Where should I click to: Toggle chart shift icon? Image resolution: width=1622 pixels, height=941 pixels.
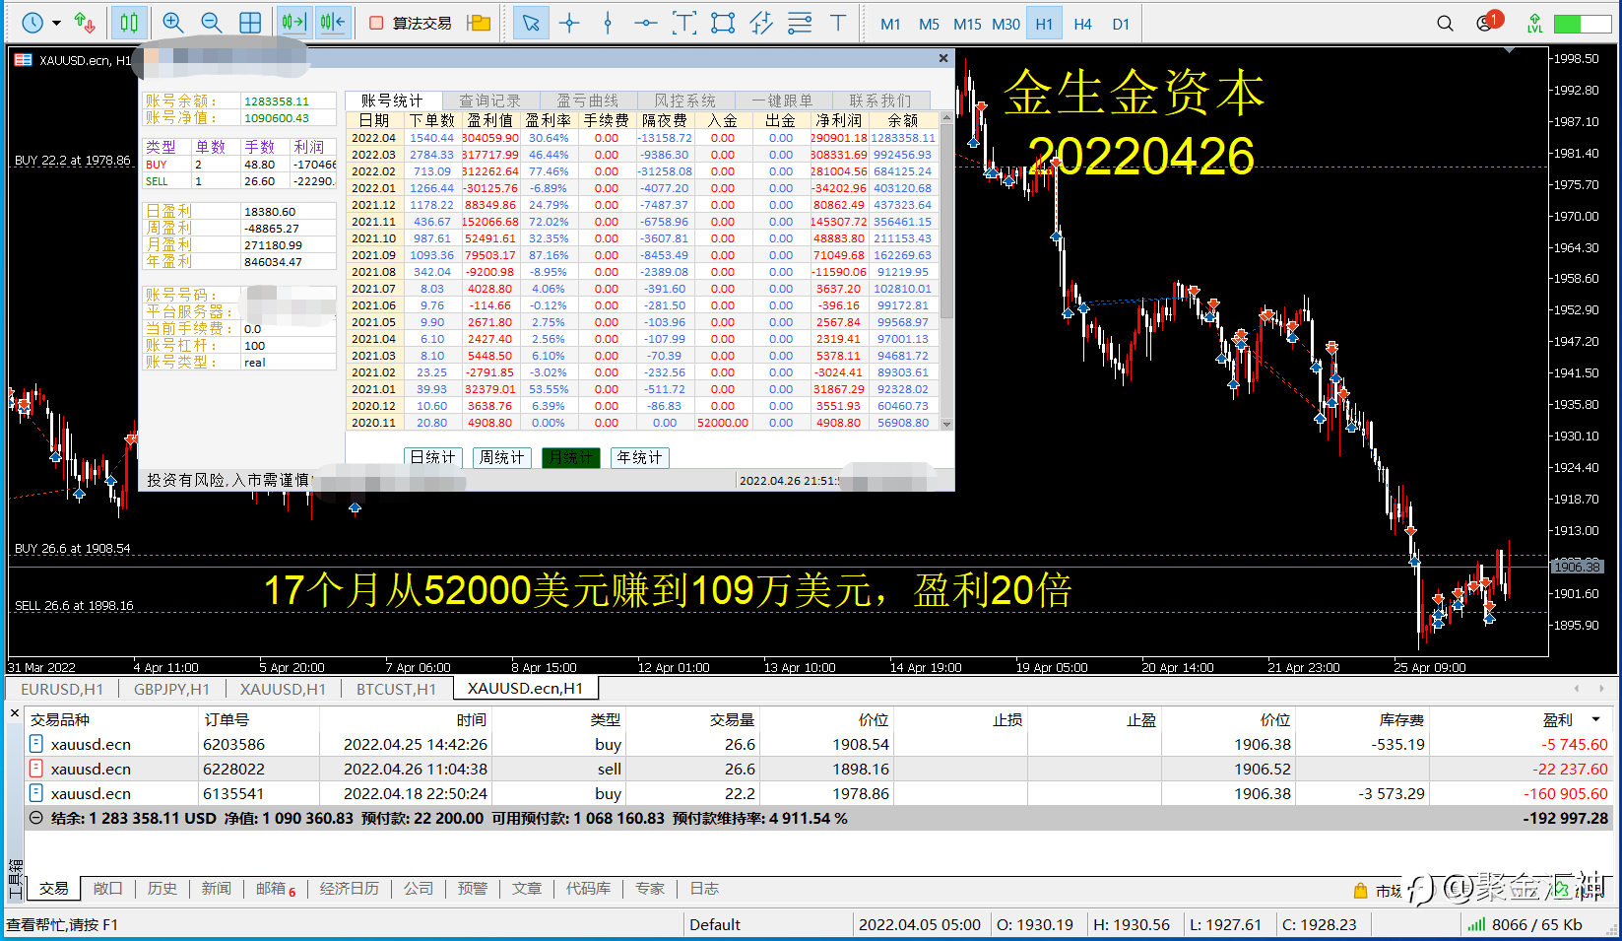point(333,23)
